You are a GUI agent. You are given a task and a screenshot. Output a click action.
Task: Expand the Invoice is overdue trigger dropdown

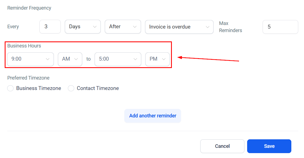[179, 27]
